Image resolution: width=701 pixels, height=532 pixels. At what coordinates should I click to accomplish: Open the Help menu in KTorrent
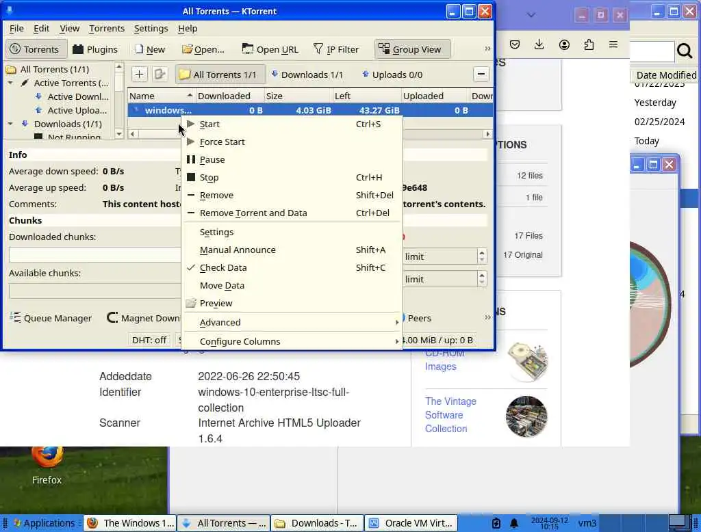click(x=188, y=29)
